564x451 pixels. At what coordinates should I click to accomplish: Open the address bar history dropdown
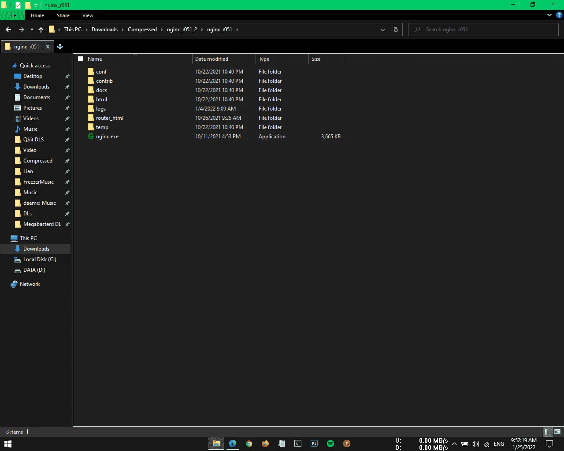click(x=382, y=30)
